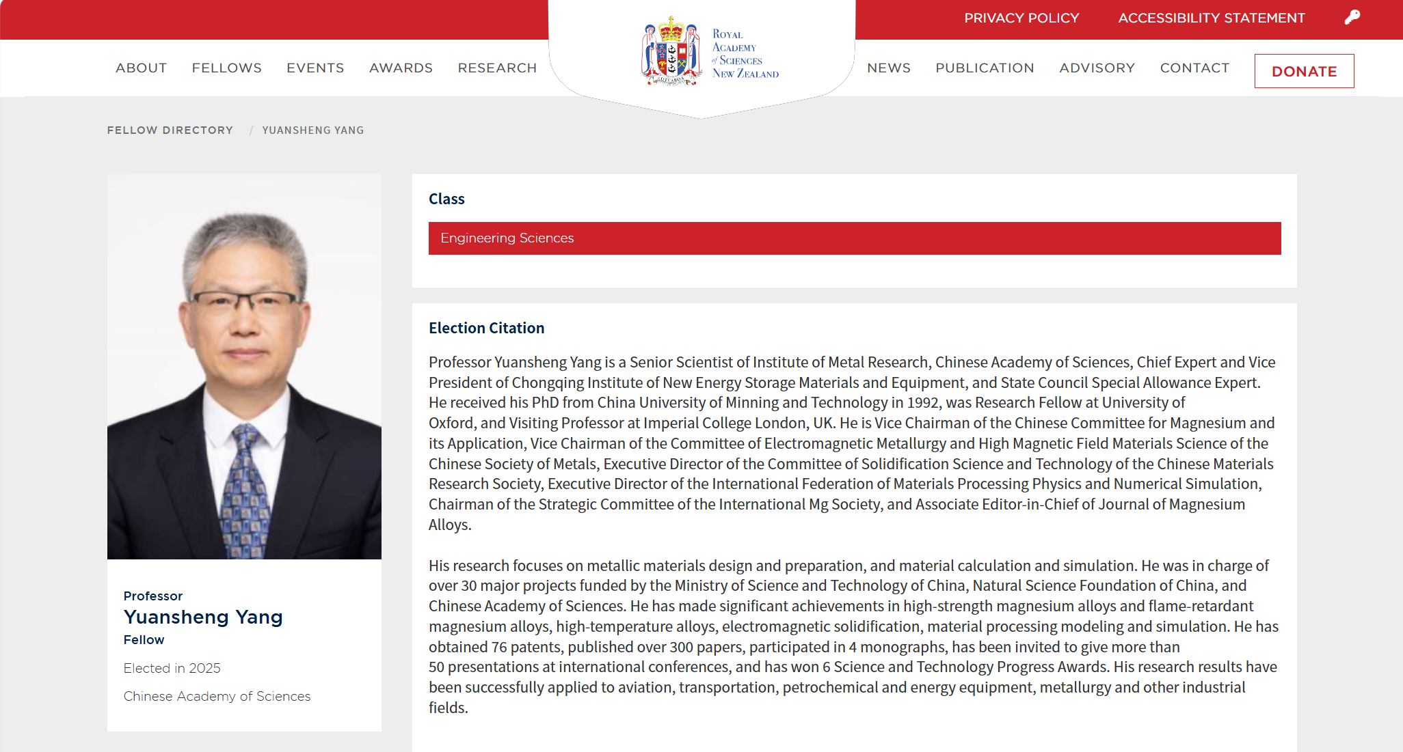The width and height of the screenshot is (1403, 752).
Task: Open the About menu
Action: click(142, 68)
